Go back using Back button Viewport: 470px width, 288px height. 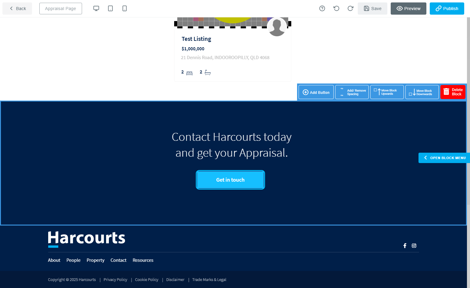17,9
